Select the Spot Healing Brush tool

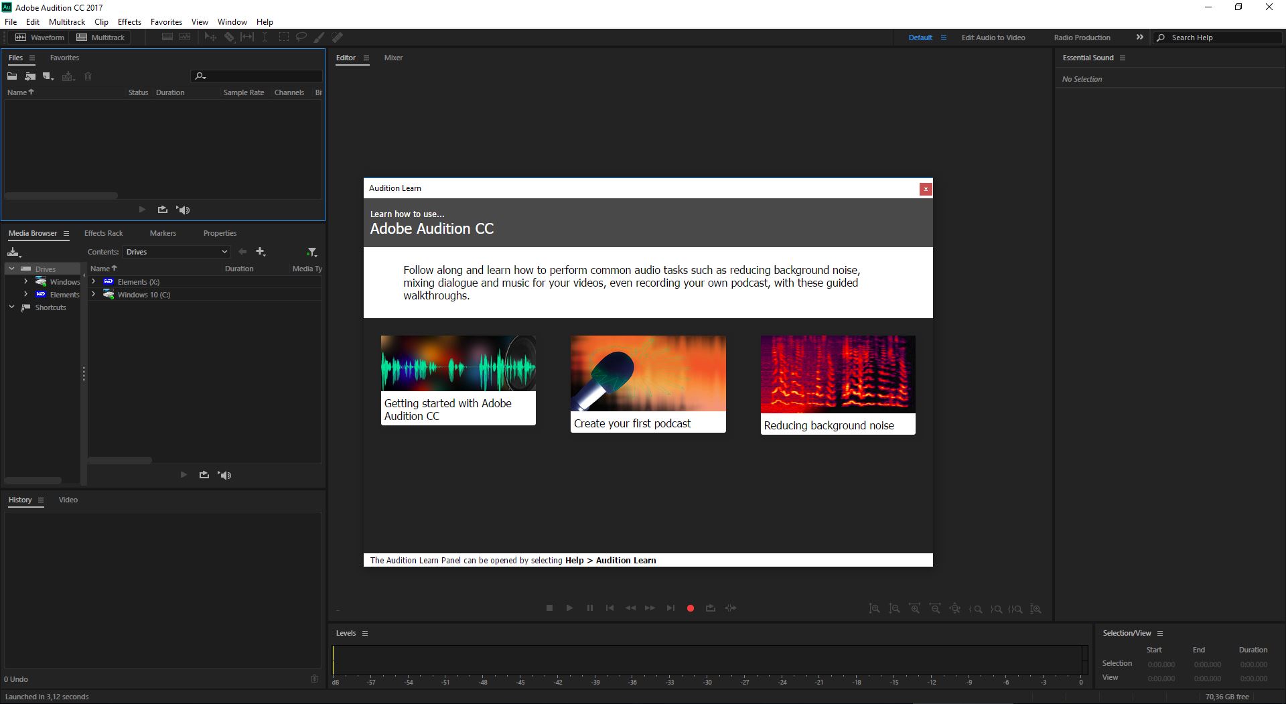pos(338,38)
